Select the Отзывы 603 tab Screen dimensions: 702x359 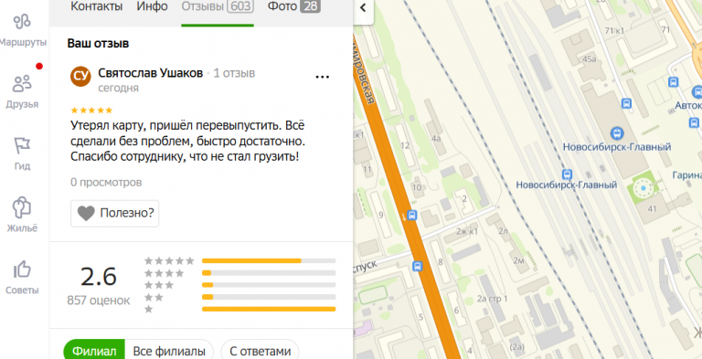tap(218, 6)
